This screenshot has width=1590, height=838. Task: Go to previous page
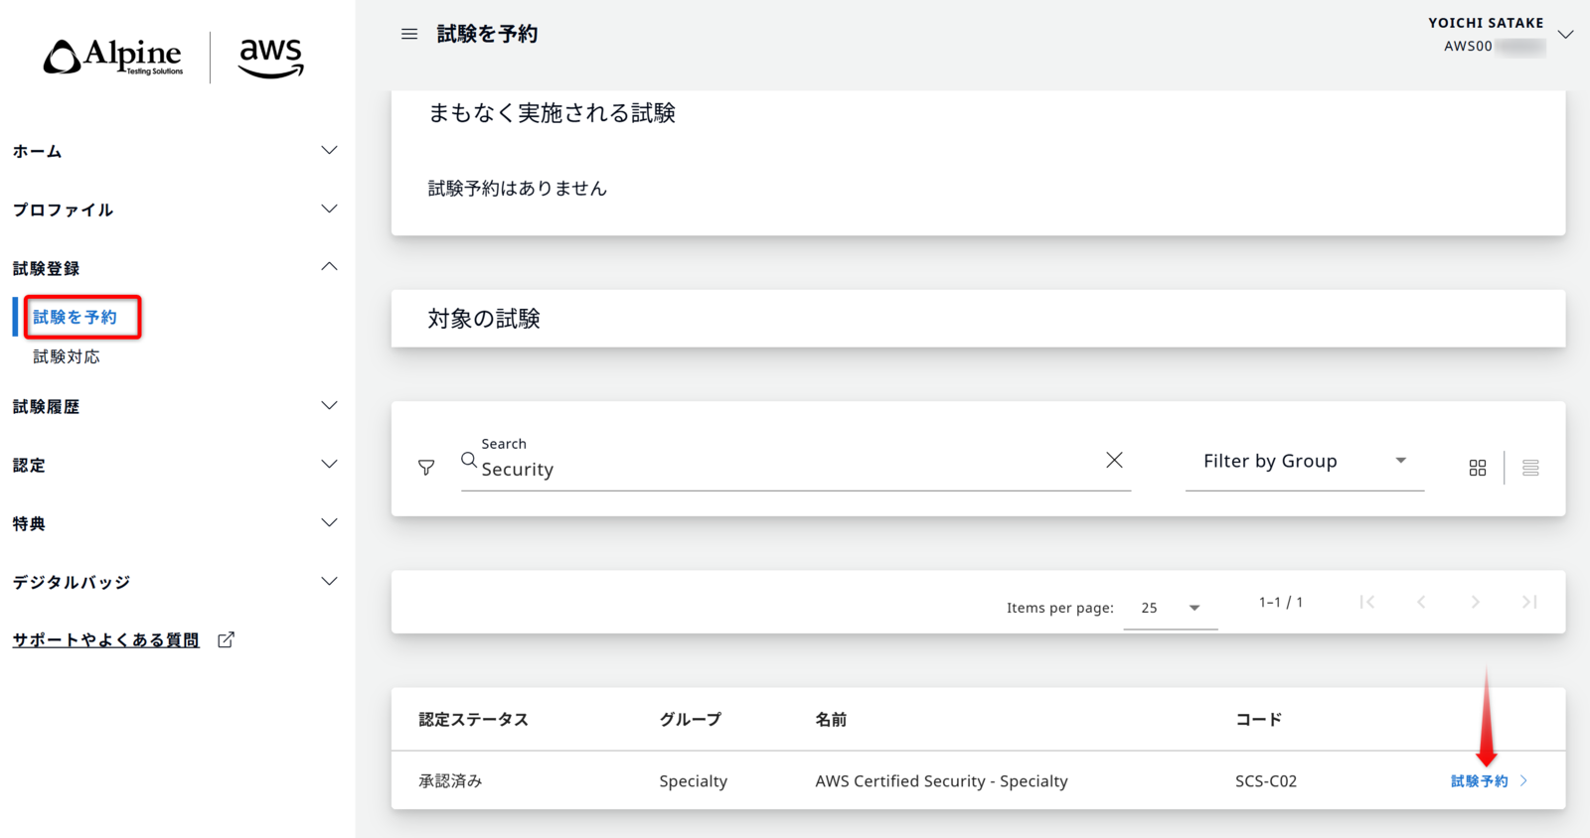(1421, 602)
